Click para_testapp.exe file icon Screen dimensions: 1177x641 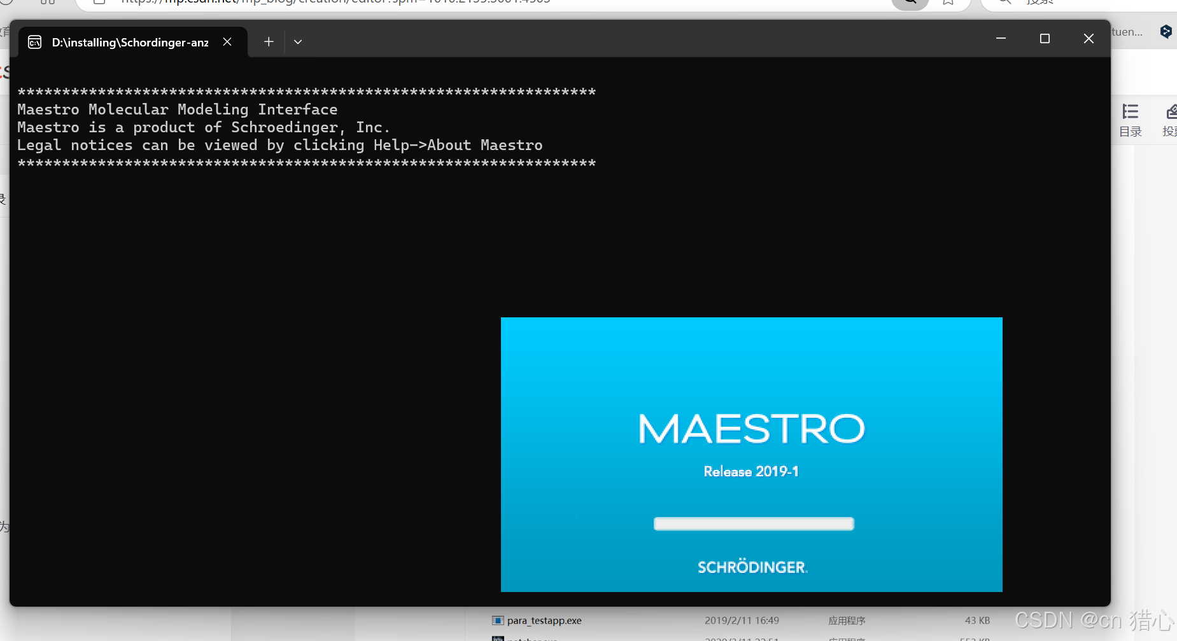pyautogui.click(x=498, y=621)
